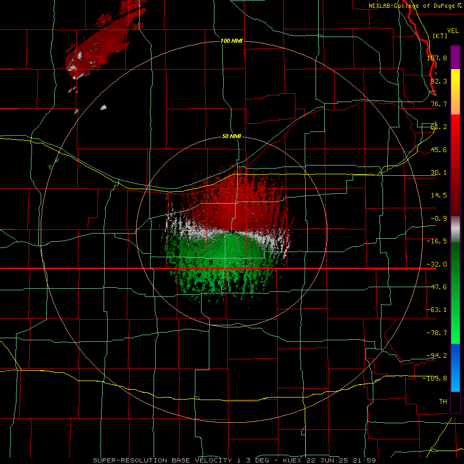Pick the yellow segment of the color bar

tap(455, 92)
